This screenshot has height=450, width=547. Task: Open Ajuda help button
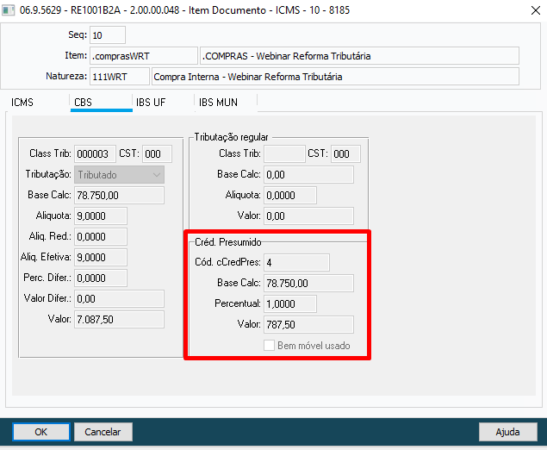pyautogui.click(x=507, y=432)
